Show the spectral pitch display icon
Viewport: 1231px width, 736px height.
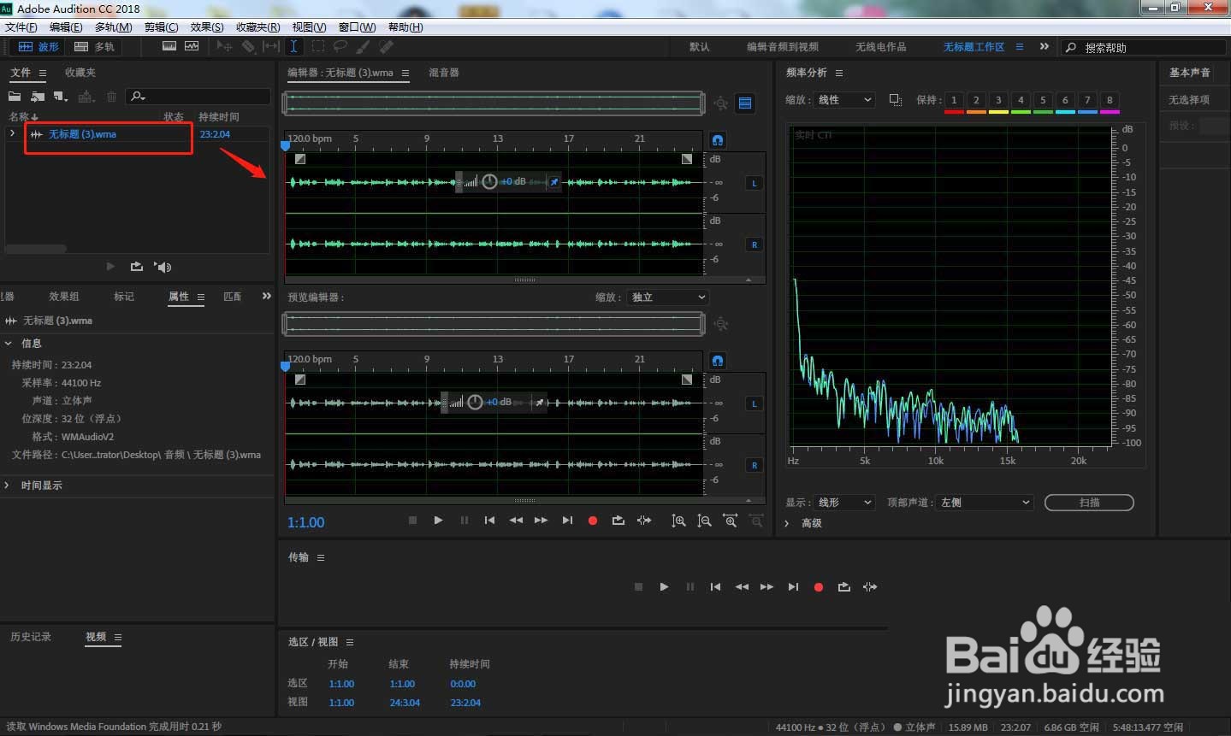pos(192,46)
